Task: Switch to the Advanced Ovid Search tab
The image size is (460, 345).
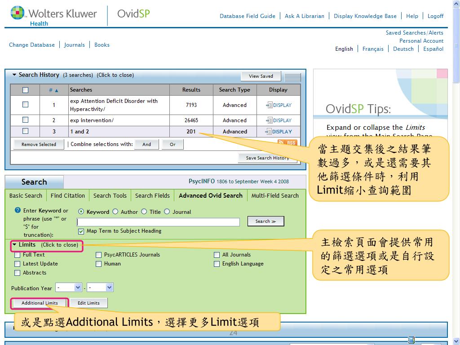Action: tap(211, 196)
